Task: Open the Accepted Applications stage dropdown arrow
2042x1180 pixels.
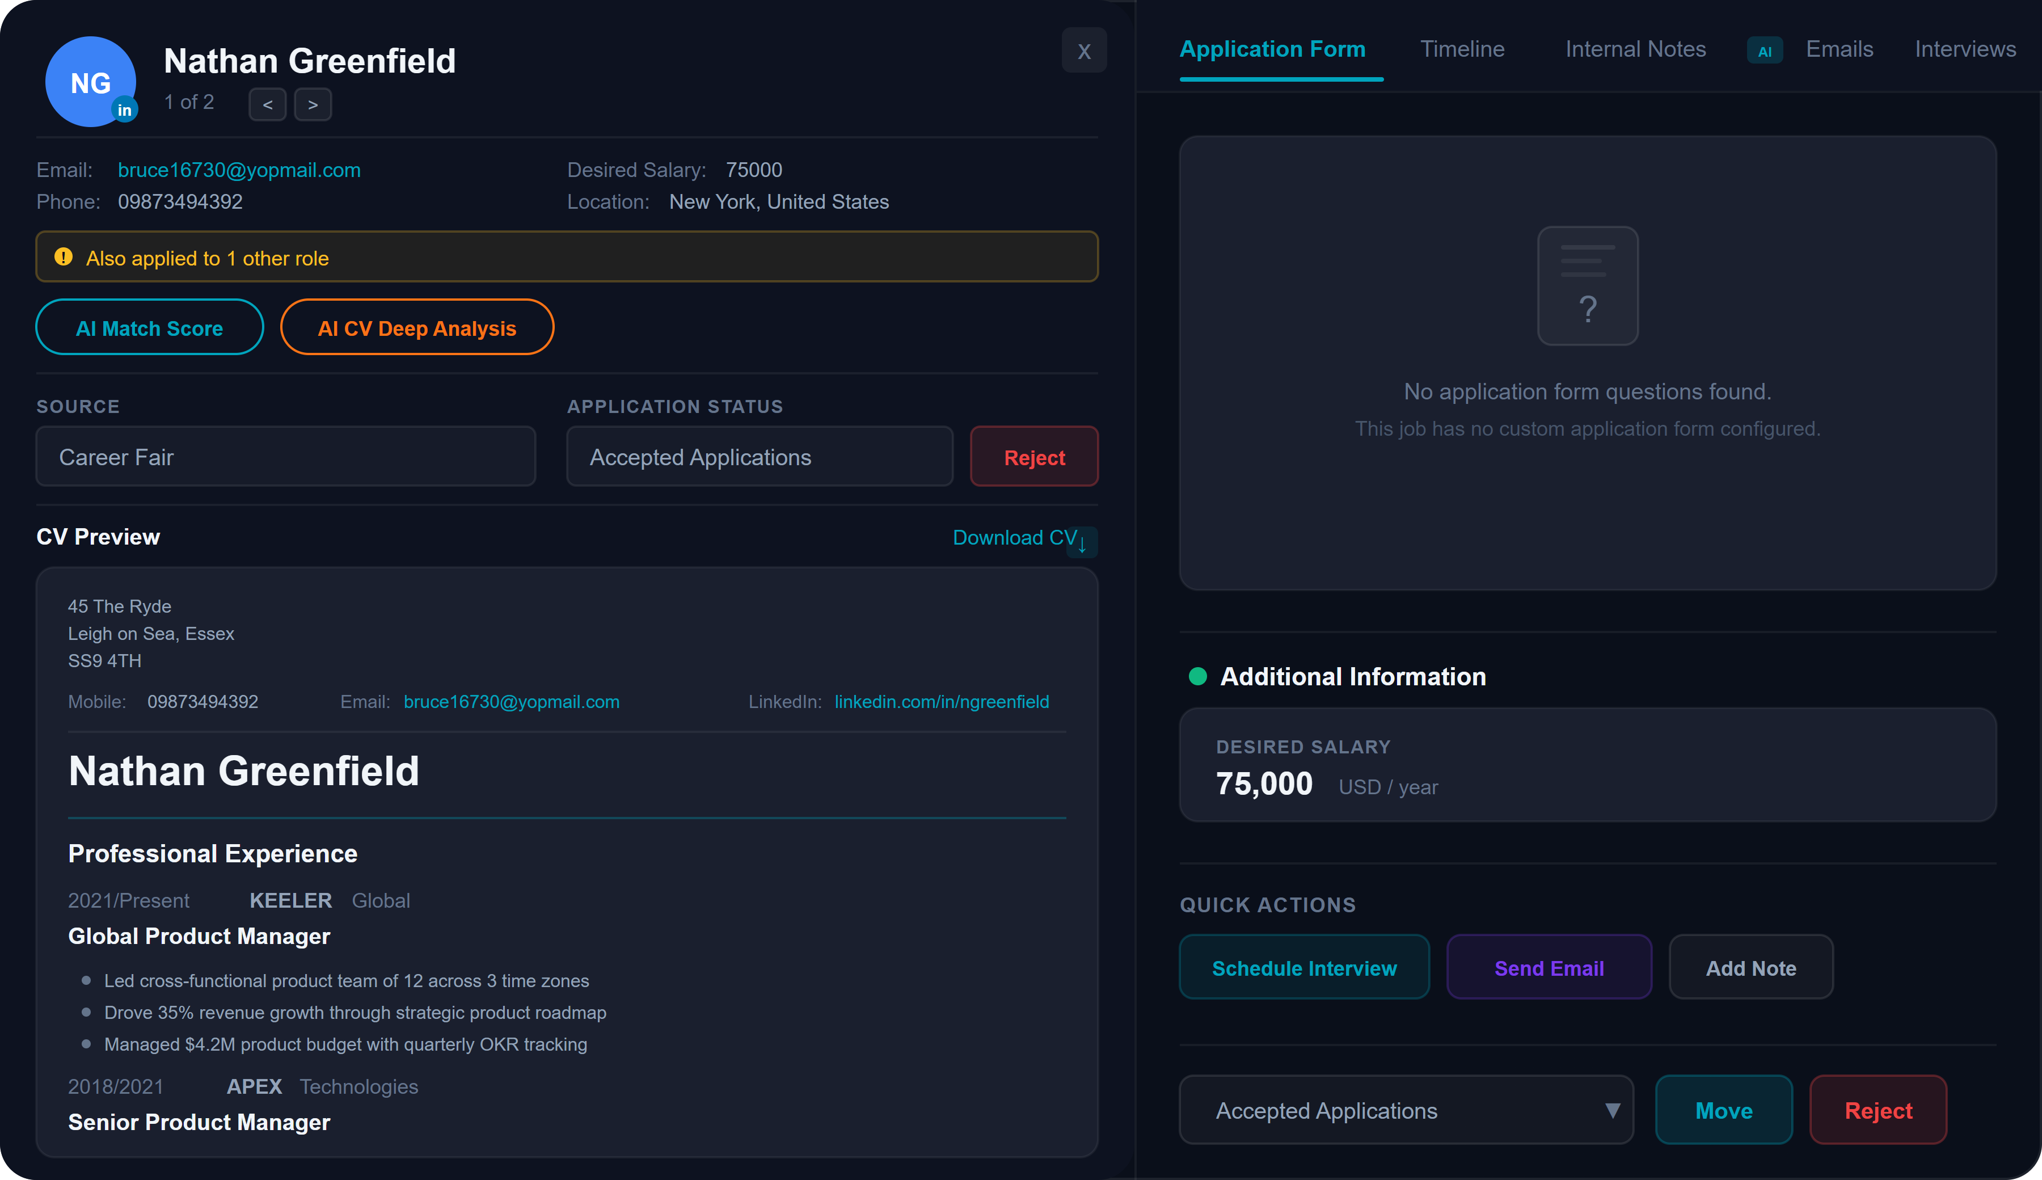Action: pyautogui.click(x=1613, y=1110)
